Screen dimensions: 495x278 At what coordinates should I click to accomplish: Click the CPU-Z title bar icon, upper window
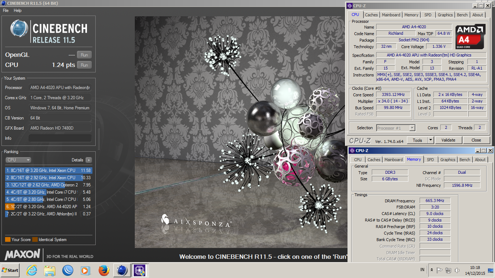click(349, 5)
